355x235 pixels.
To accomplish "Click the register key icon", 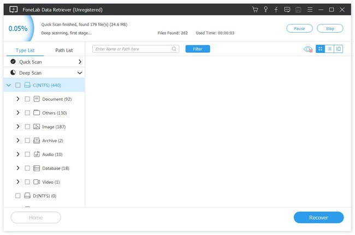I will [265, 9].
